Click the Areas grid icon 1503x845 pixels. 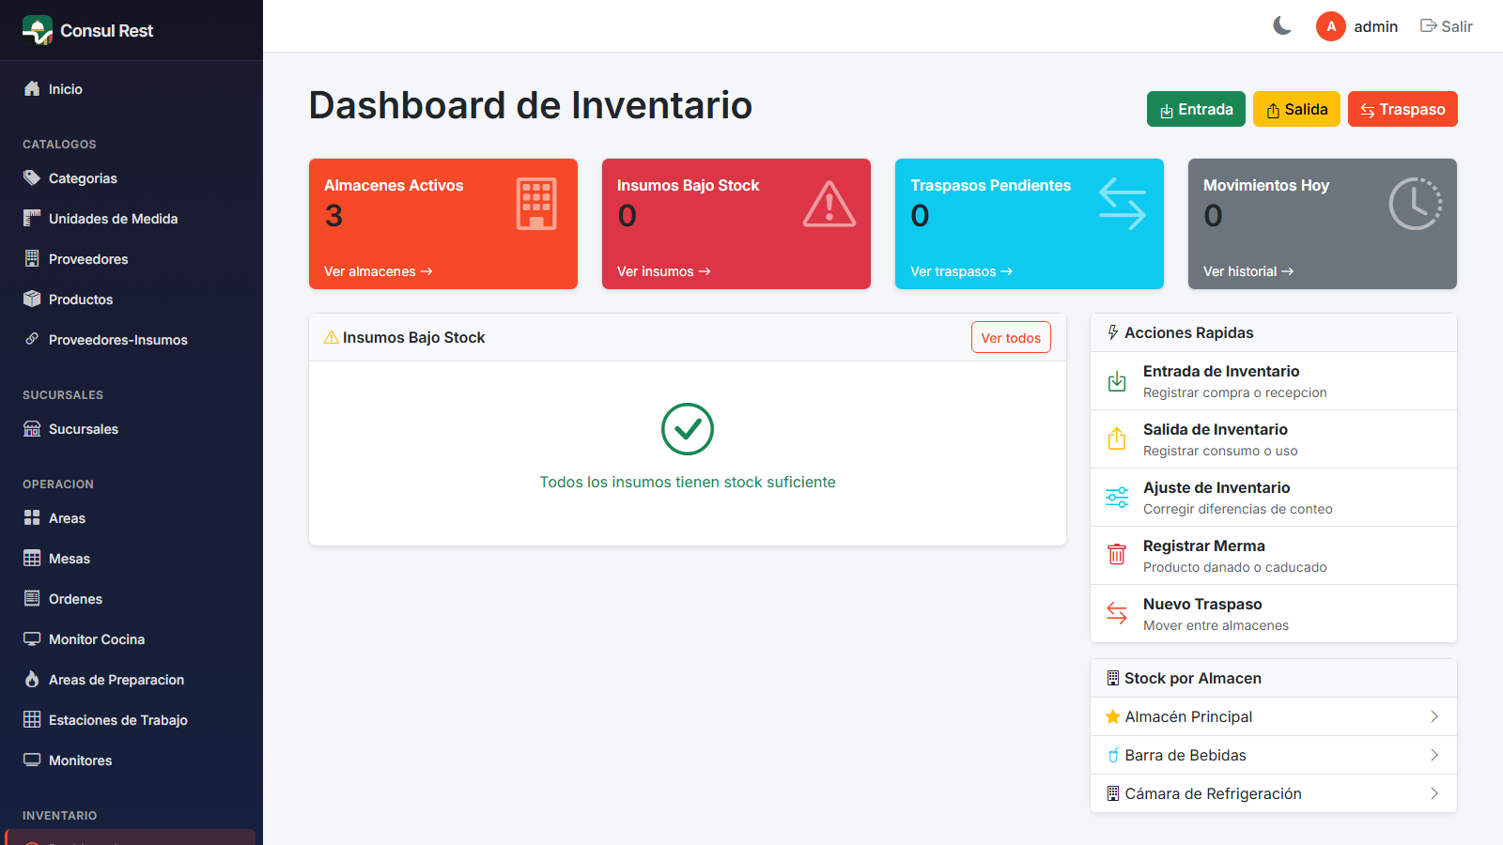point(32,517)
